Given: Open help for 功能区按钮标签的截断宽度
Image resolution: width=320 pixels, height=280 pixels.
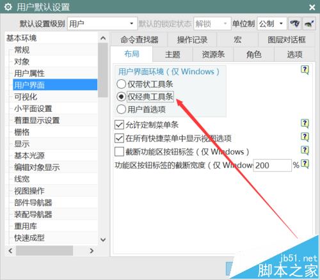Looking at the screenshot, I should click(x=305, y=164).
